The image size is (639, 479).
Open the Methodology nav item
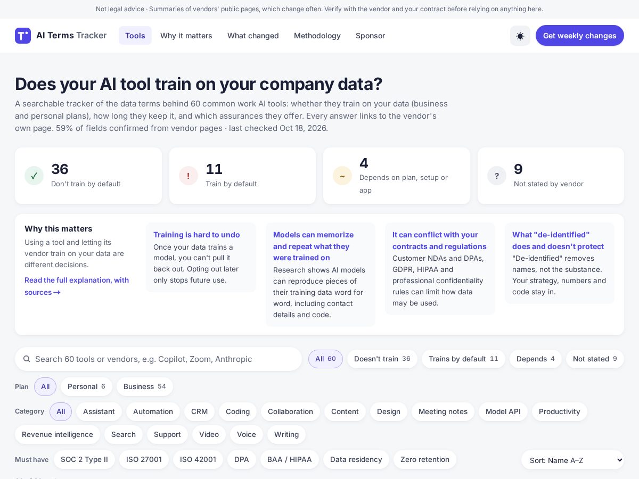317,36
